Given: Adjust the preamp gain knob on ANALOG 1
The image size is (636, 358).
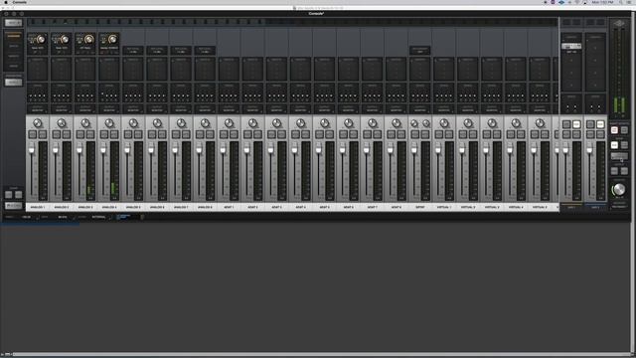Looking at the screenshot, I should tap(41, 40).
